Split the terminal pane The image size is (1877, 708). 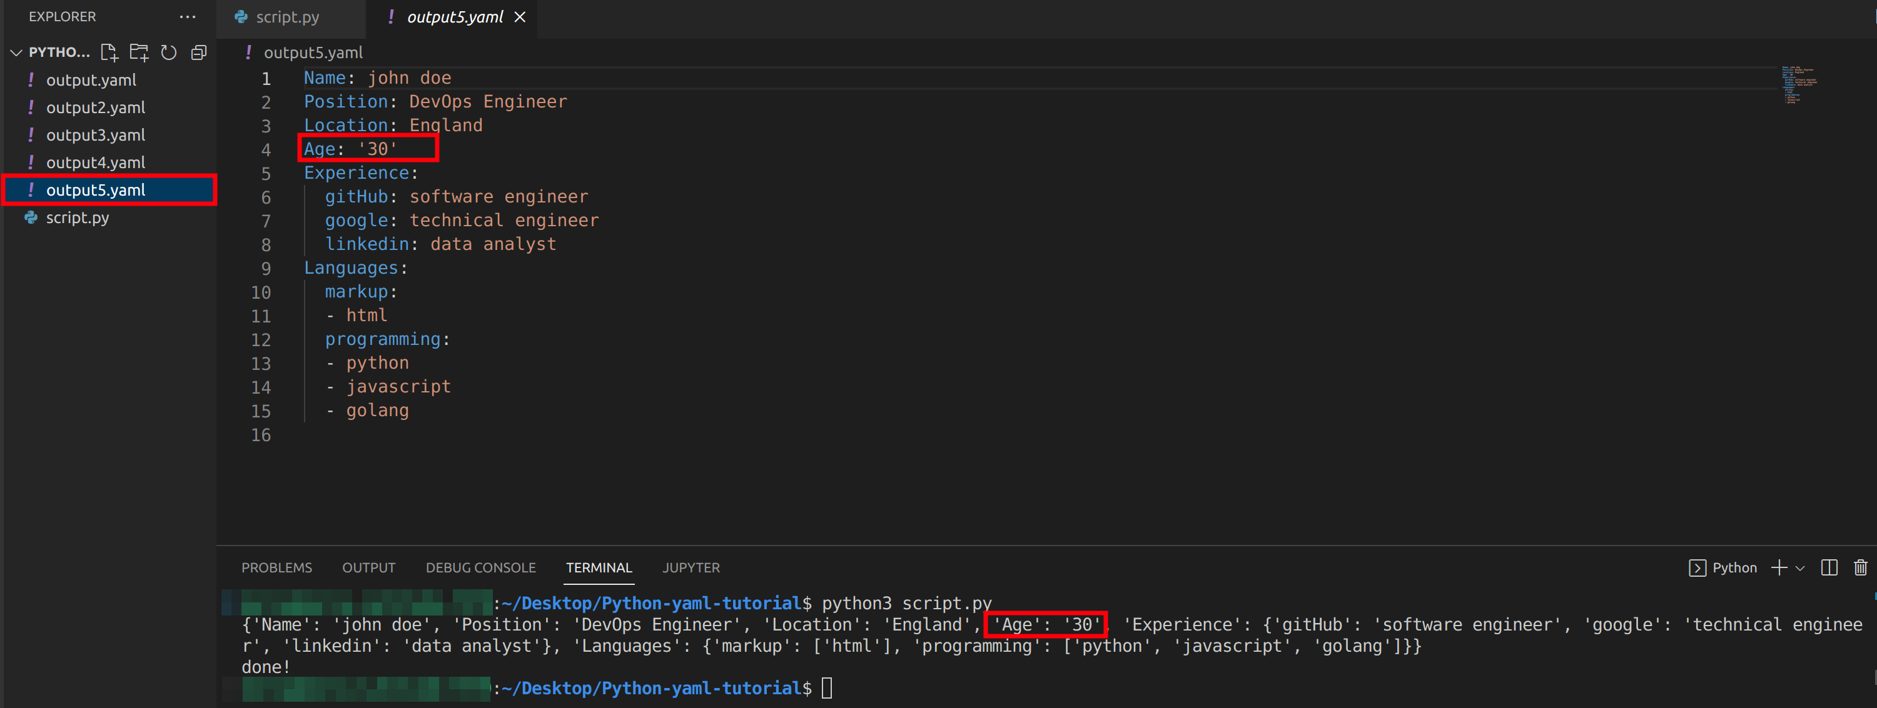(x=1830, y=567)
